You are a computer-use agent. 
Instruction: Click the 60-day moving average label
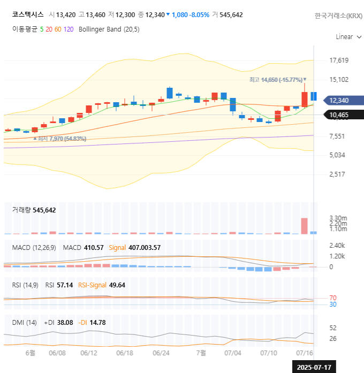58,29
